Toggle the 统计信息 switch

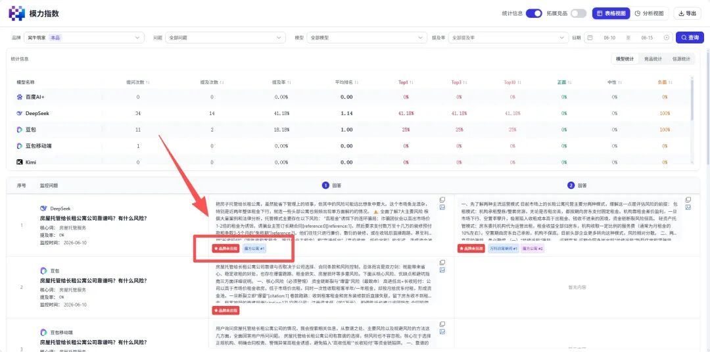point(534,14)
